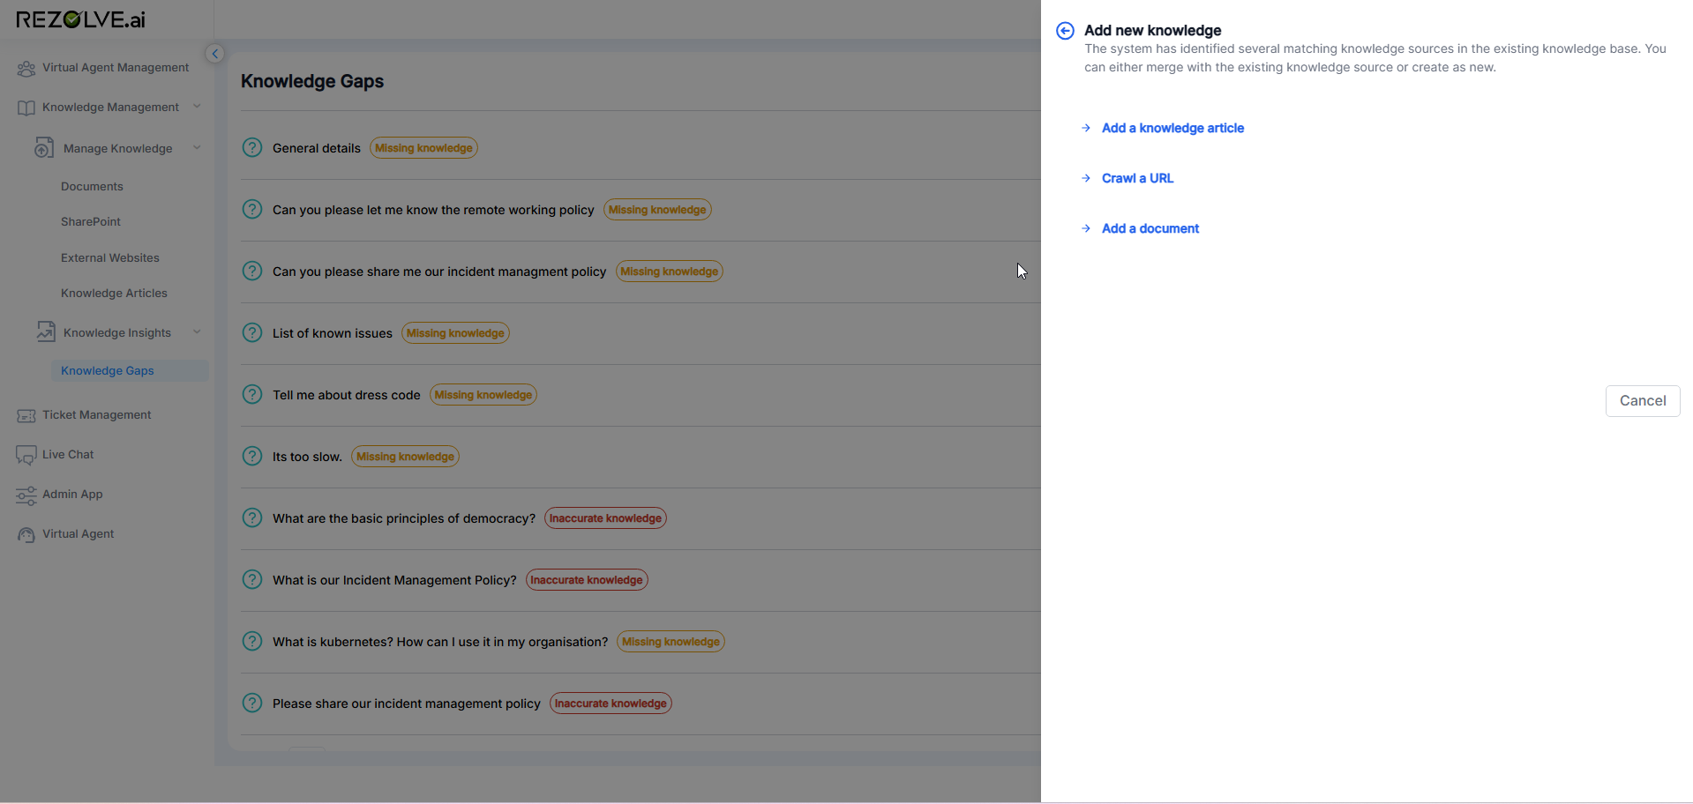1693x804 pixels.
Task: Click the Add a knowledge article link
Action: coord(1172,128)
